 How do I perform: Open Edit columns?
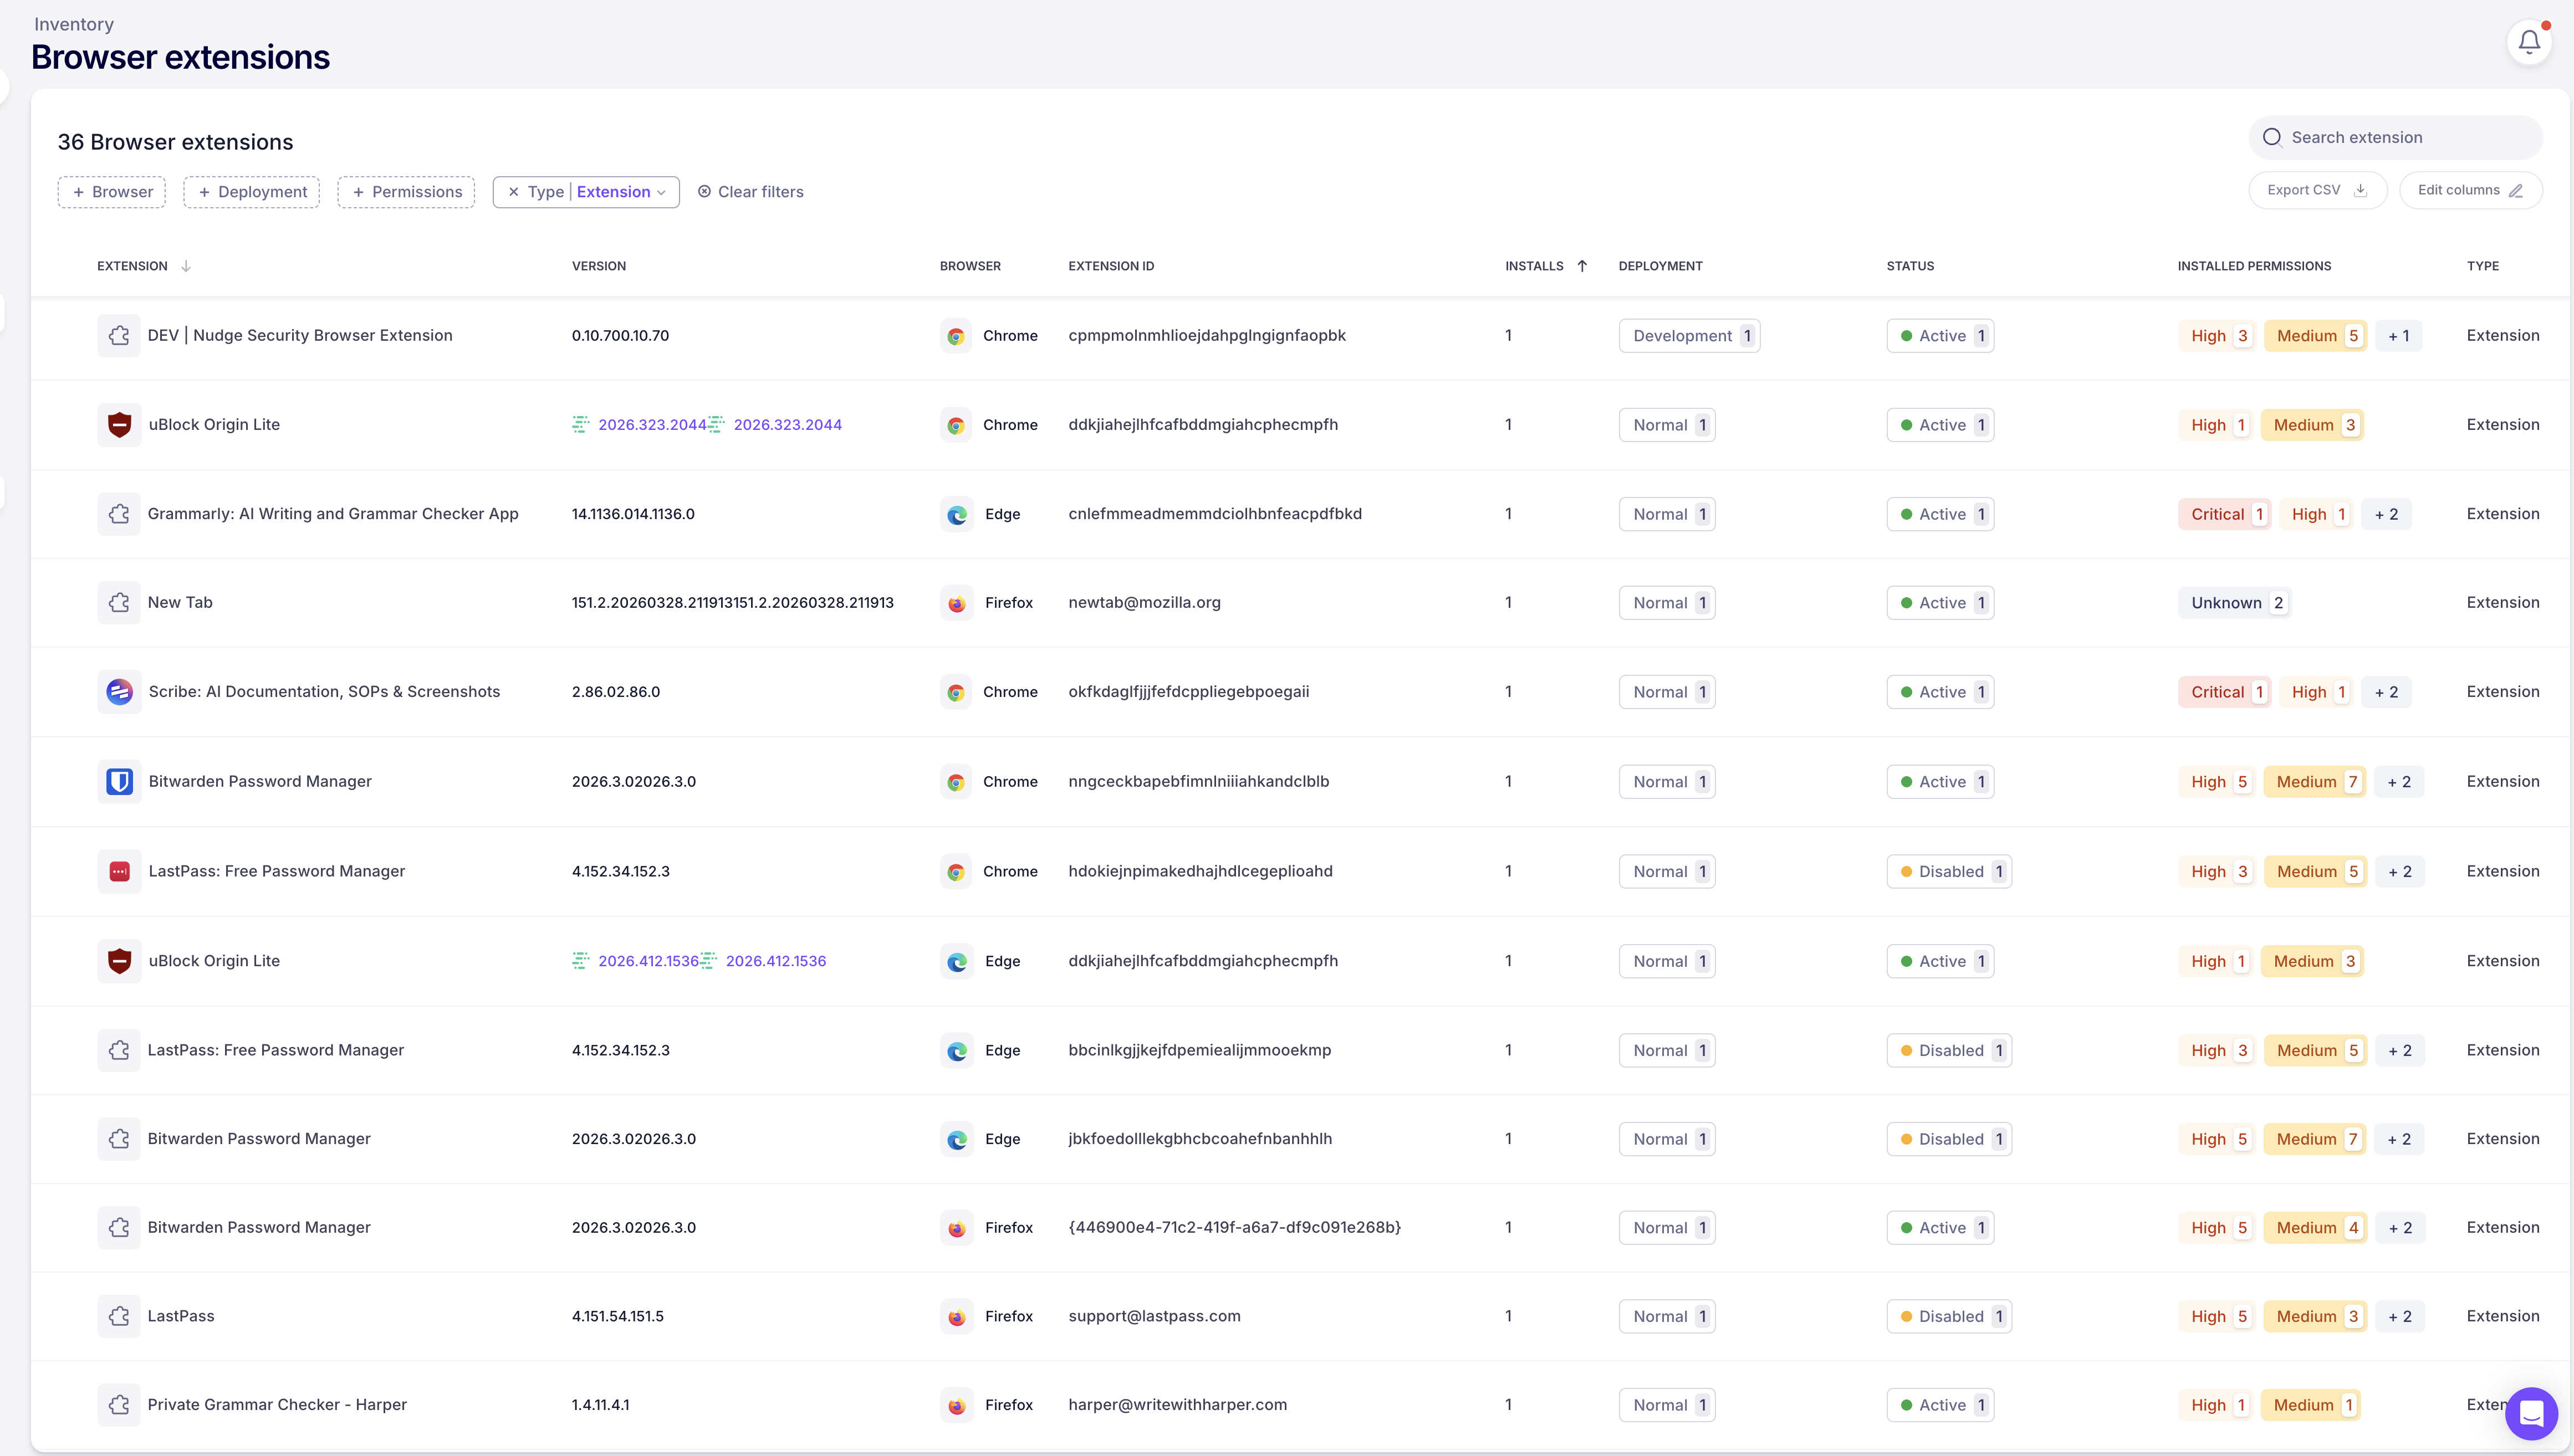[2470, 190]
